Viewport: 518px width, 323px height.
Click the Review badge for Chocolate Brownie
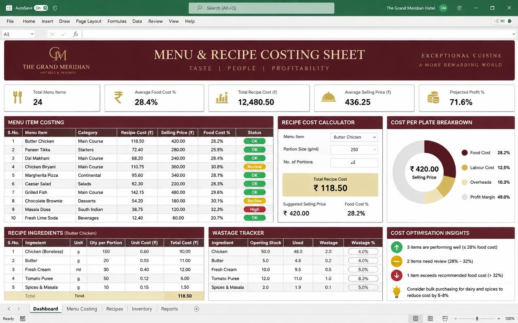pos(255,201)
